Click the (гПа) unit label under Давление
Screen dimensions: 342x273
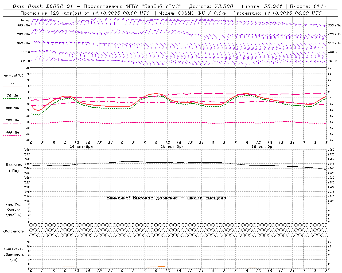pos(14,171)
